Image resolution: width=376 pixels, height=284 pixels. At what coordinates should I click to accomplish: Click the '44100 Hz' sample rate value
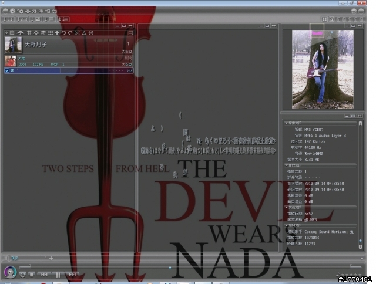click(x=313, y=147)
